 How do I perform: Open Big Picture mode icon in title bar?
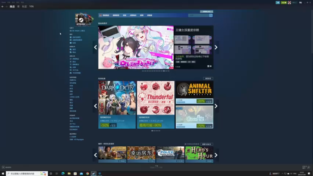[300, 3]
